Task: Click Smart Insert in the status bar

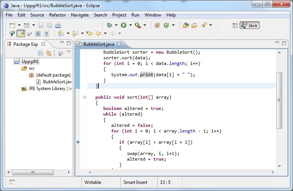Action: pyautogui.click(x=135, y=182)
